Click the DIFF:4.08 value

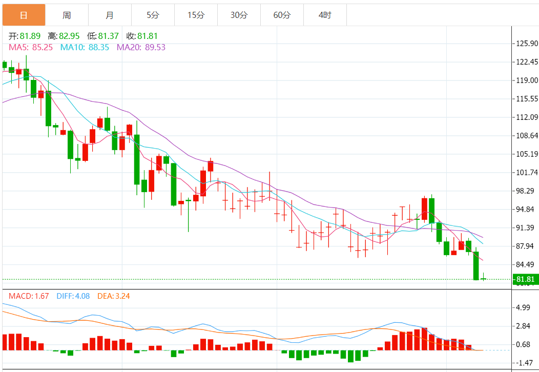click(73, 296)
